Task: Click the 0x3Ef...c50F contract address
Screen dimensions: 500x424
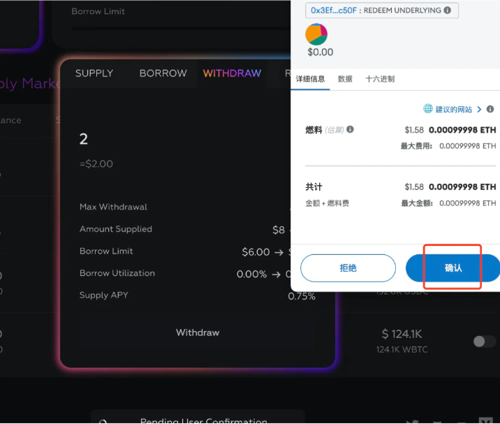Action: click(x=334, y=10)
